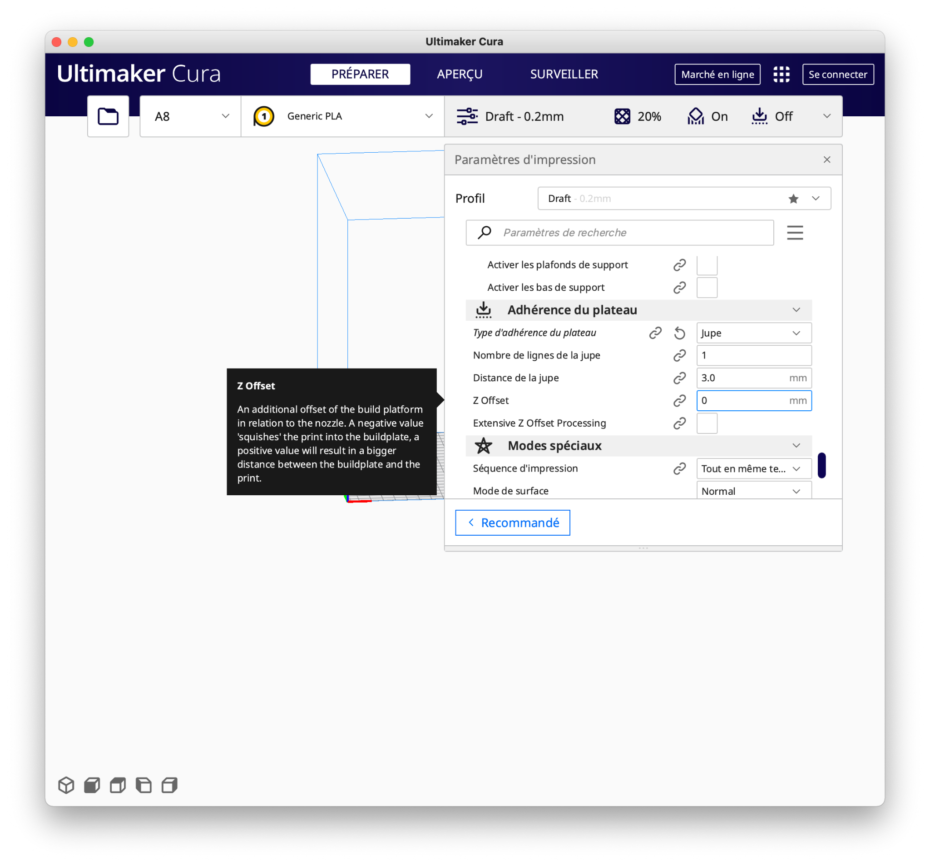930x866 pixels.
Task: Click link icon next to Z Offset
Action: point(680,401)
